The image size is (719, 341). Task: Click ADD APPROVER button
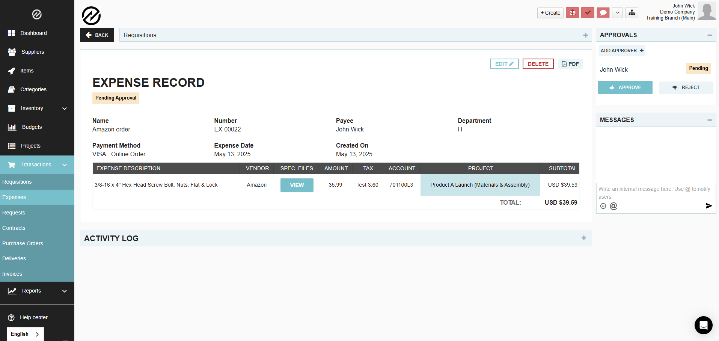click(x=622, y=51)
